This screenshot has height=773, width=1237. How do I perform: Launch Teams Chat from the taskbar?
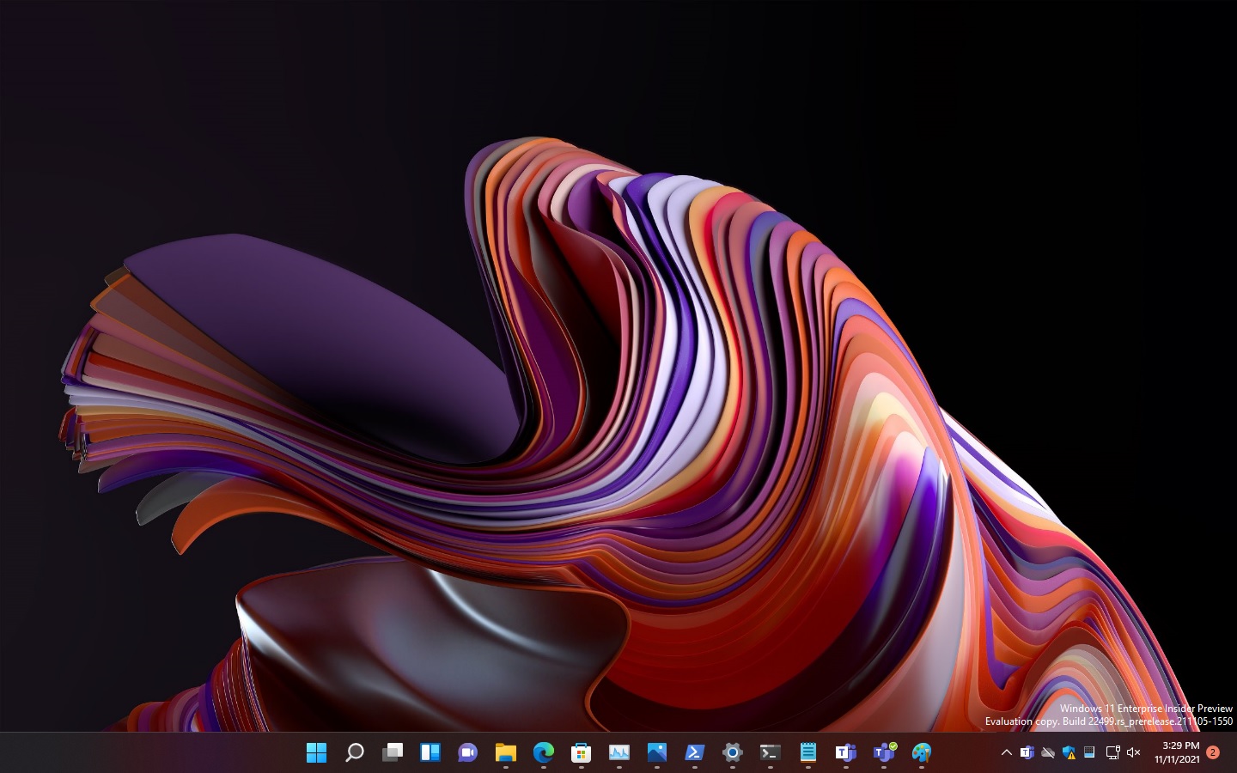[467, 753]
